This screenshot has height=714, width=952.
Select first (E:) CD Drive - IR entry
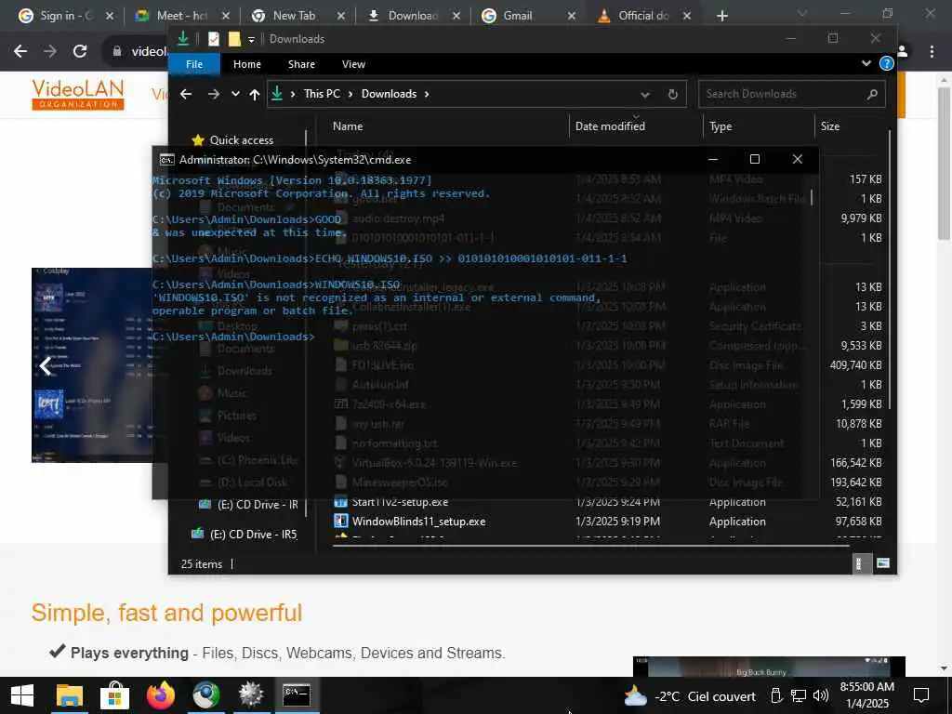pyautogui.click(x=248, y=505)
